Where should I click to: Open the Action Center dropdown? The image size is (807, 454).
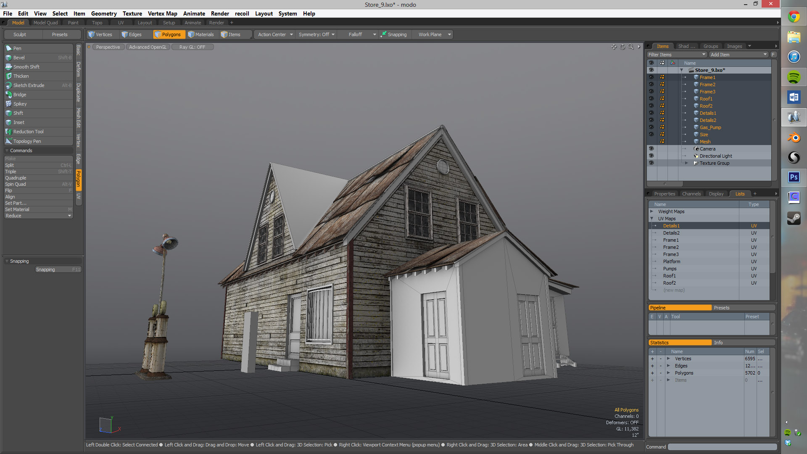pos(275,34)
